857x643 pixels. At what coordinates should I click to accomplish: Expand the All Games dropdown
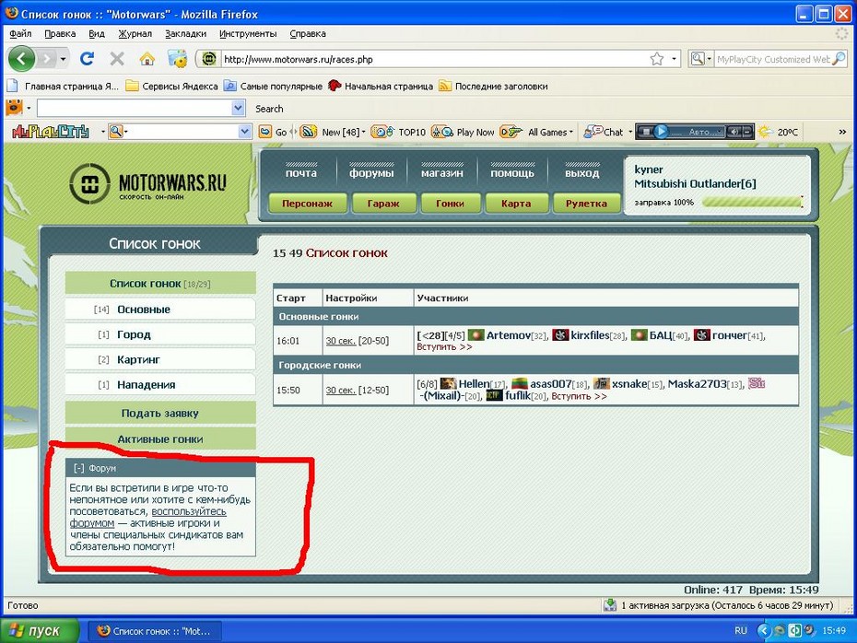pyautogui.click(x=571, y=132)
